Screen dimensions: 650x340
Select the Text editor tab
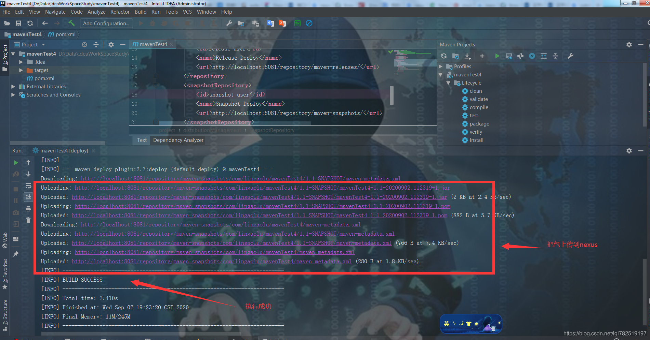[x=142, y=140]
